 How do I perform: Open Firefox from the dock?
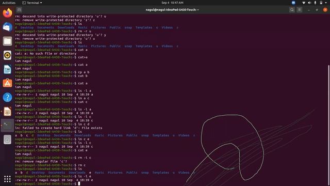click(x=7, y=13)
